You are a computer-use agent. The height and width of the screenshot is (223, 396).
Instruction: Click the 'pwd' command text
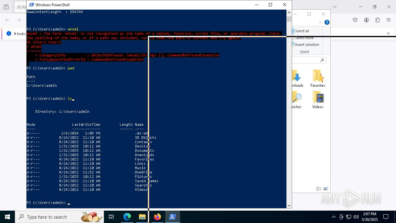coord(71,68)
